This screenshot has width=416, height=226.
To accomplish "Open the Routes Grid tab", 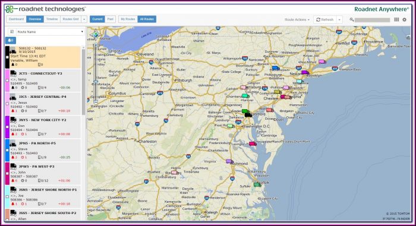I will pyautogui.click(x=71, y=19).
